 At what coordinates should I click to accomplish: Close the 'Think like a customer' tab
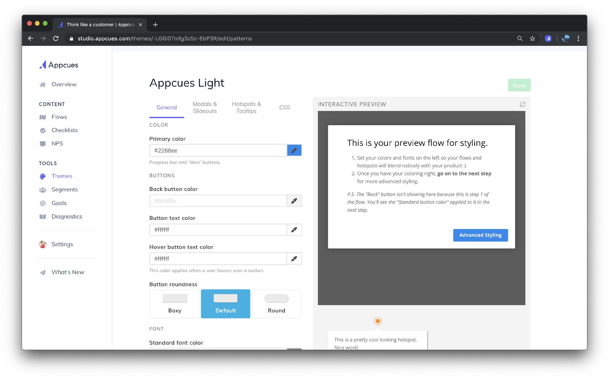140,25
